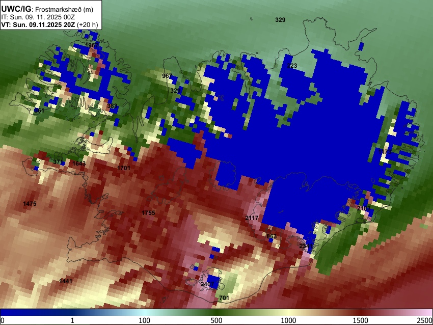
Task: Click the 1475 value on the map
Action: pos(30,203)
